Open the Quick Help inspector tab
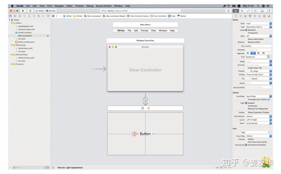Screen dimensions: 281x174 click(240, 16)
